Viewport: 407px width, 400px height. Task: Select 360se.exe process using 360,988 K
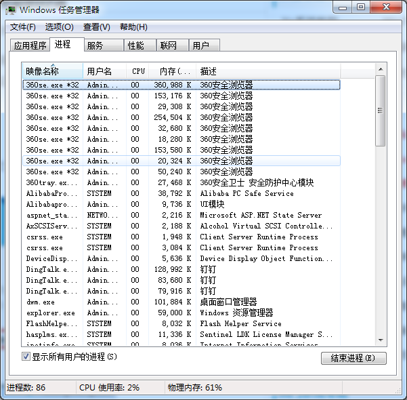[181, 85]
